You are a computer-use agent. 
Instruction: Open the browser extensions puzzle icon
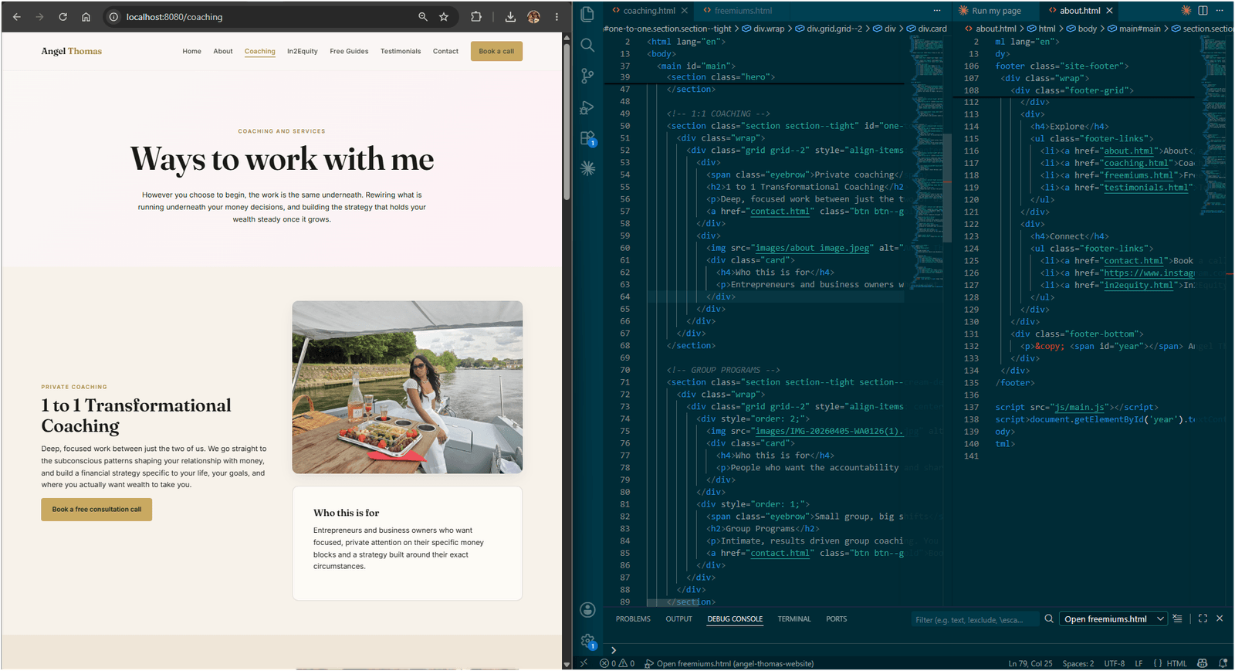pos(476,16)
